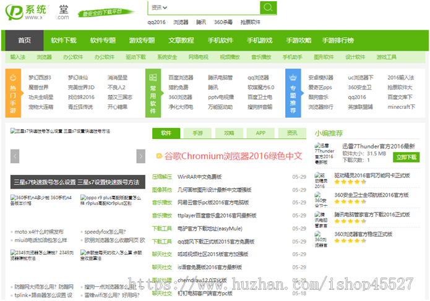
Task: Click the 迅雷7Thunder thumbnail image
Action: [x=324, y=154]
